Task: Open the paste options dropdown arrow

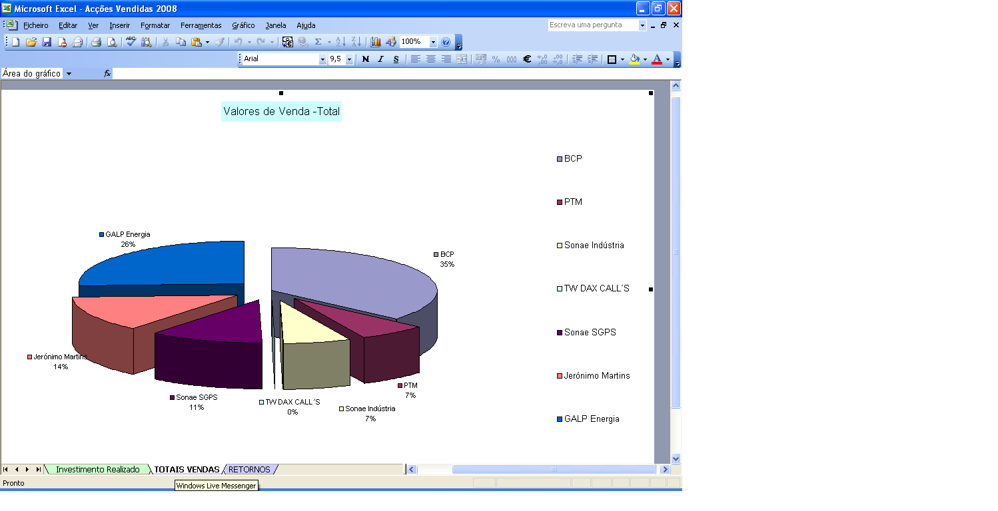Action: pyautogui.click(x=207, y=42)
